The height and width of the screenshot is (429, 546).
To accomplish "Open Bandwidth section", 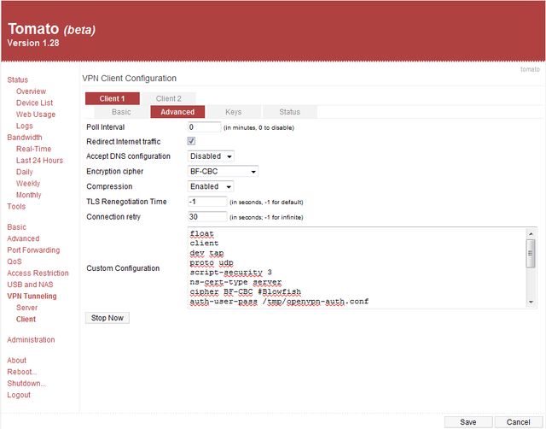I will 25,138.
